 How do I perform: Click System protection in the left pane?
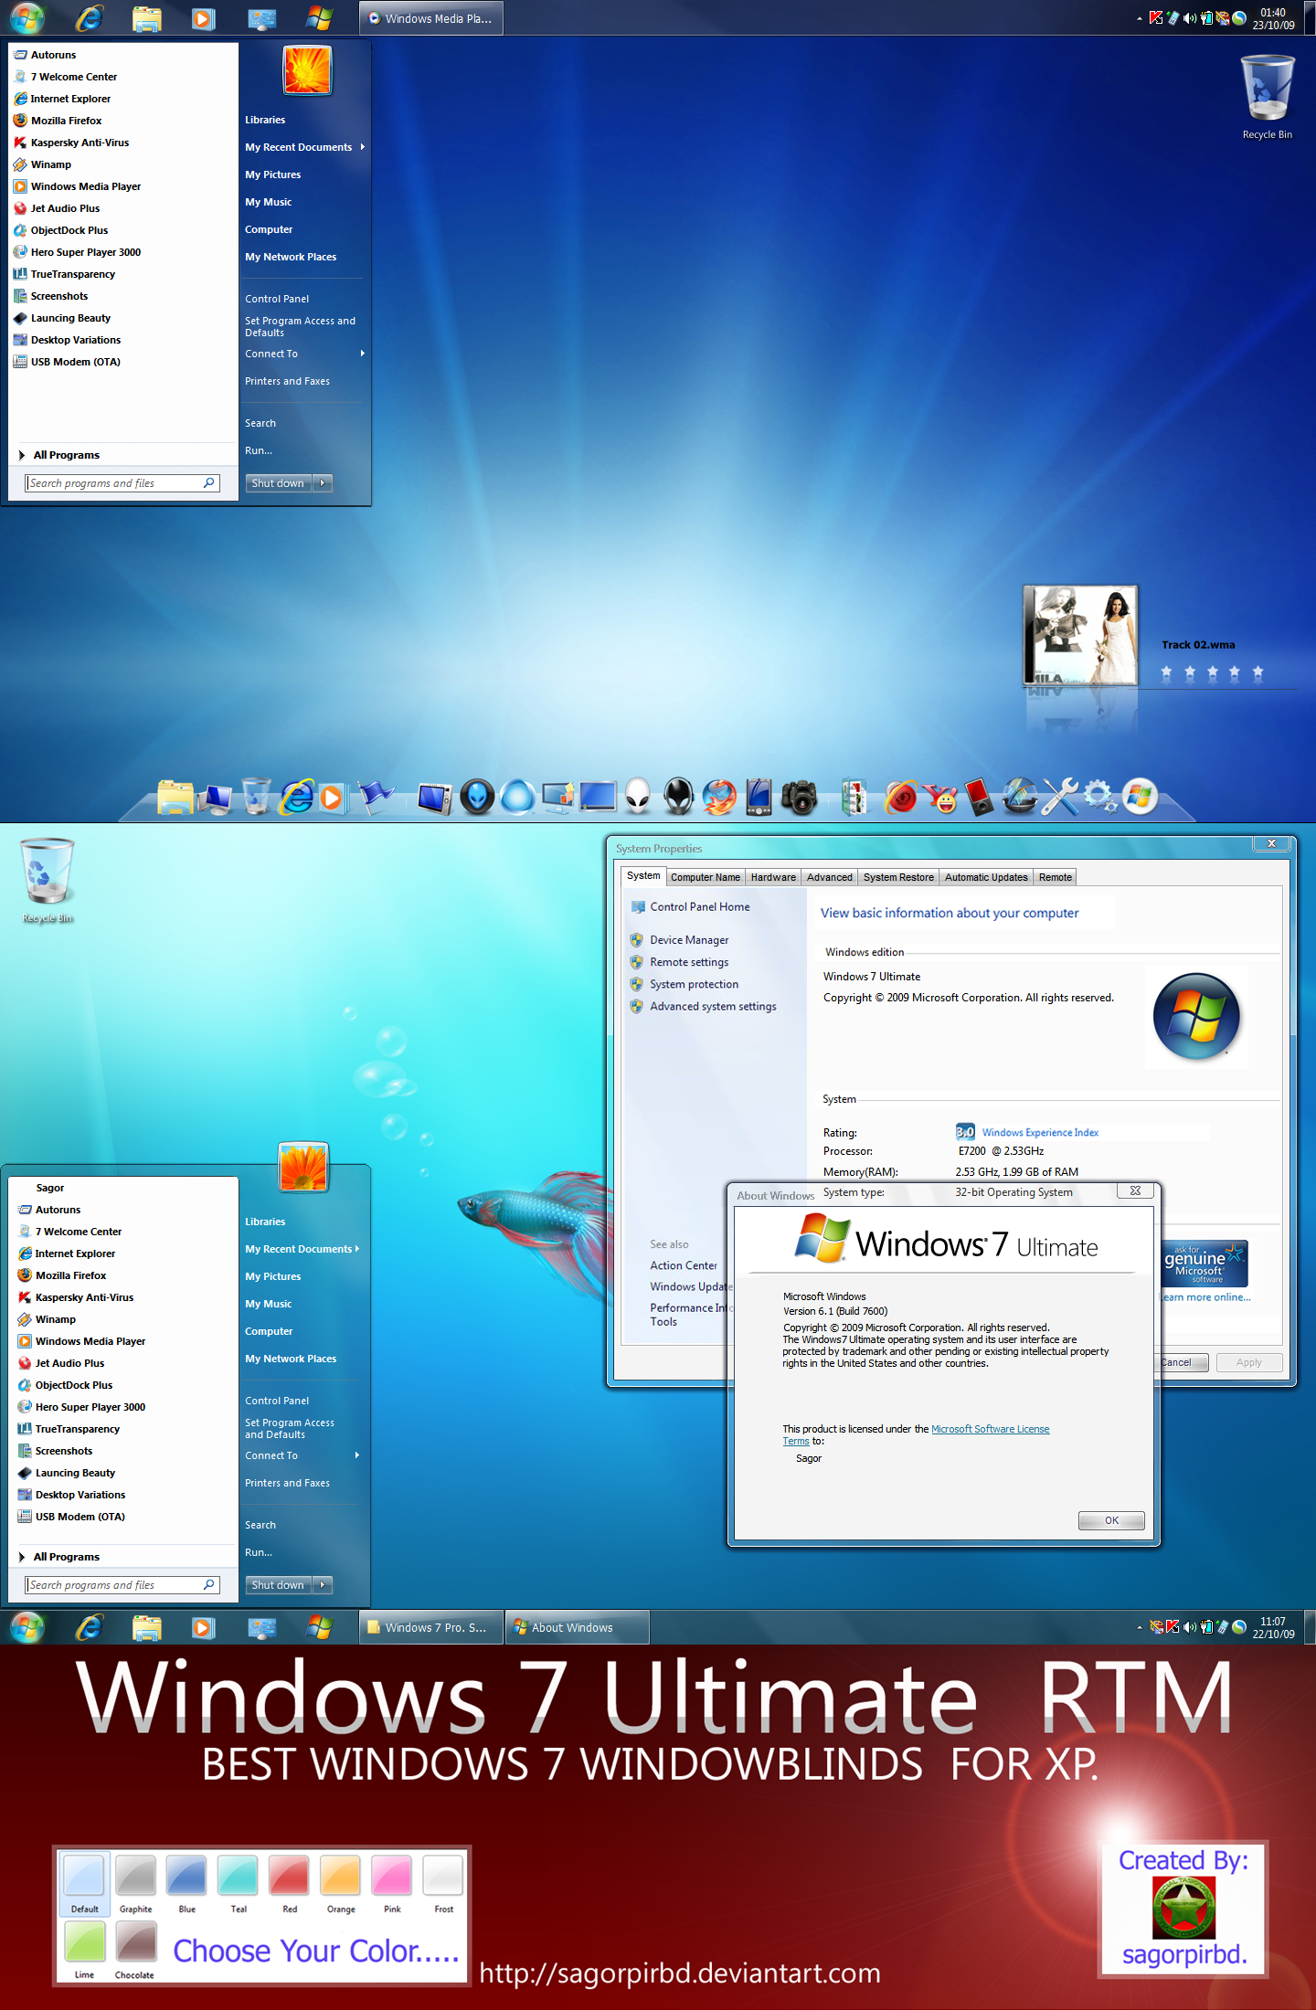pos(694,984)
